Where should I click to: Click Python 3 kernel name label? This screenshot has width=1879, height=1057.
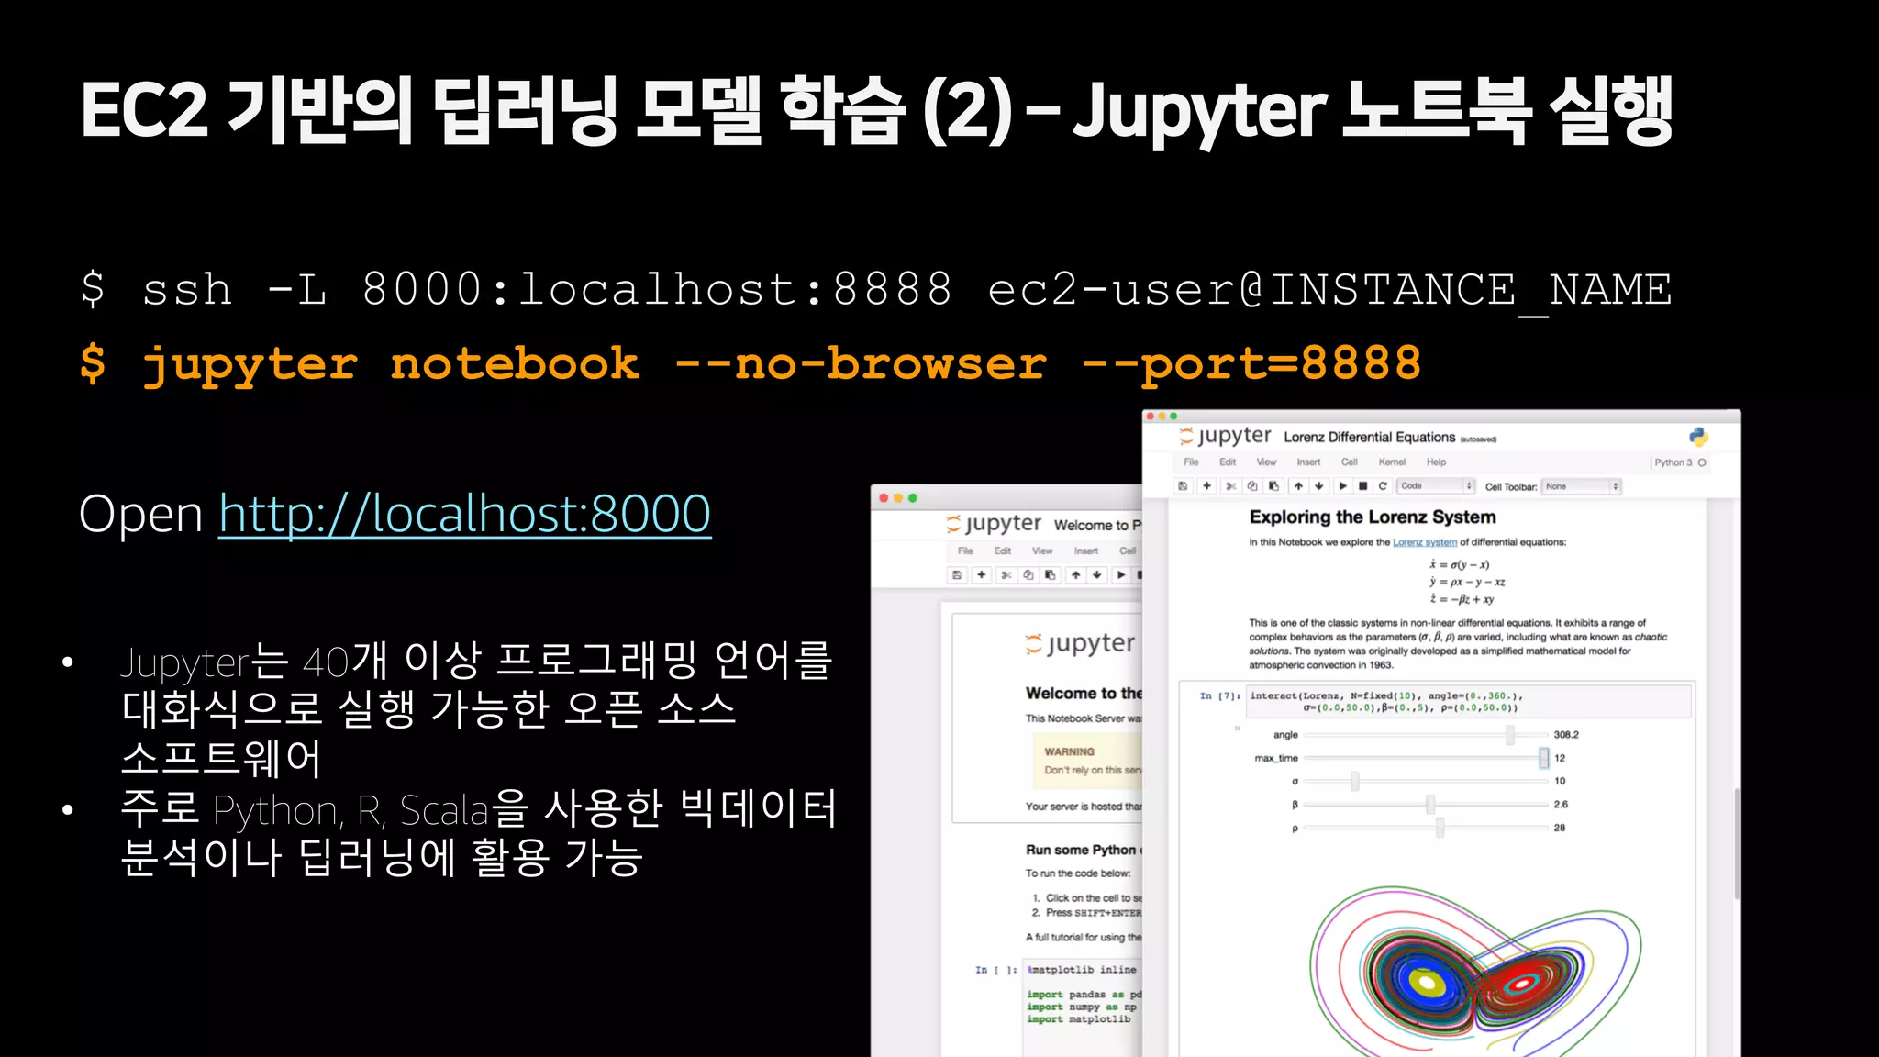(x=1673, y=462)
